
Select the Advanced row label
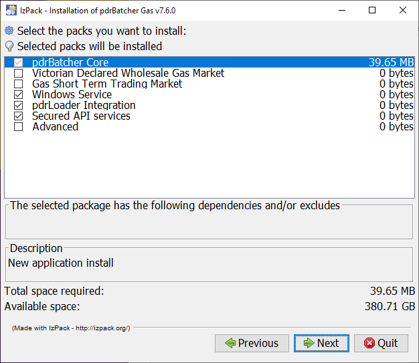[x=56, y=126]
